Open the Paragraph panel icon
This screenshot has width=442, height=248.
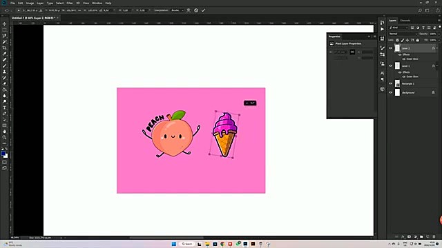(382, 79)
